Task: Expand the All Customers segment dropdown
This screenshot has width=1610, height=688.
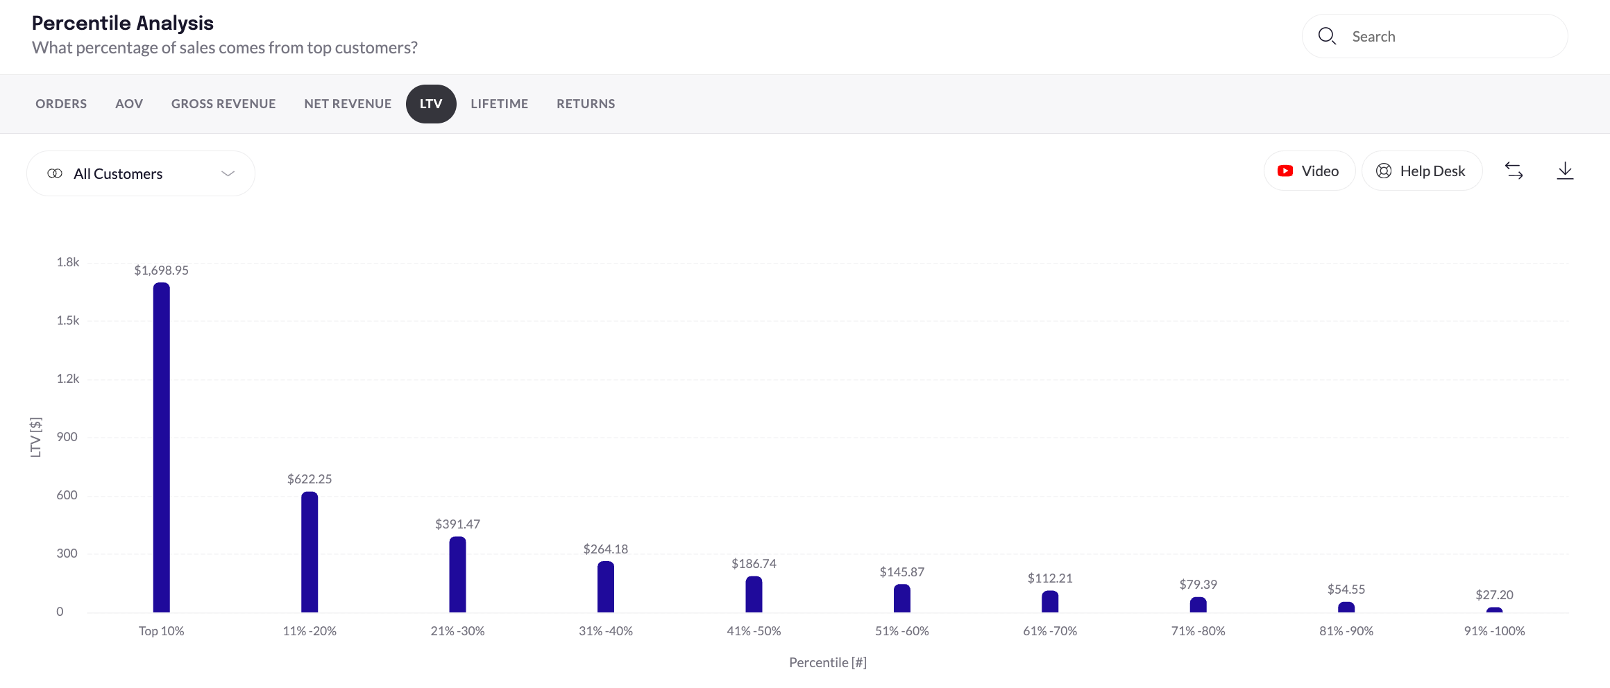Action: click(228, 173)
